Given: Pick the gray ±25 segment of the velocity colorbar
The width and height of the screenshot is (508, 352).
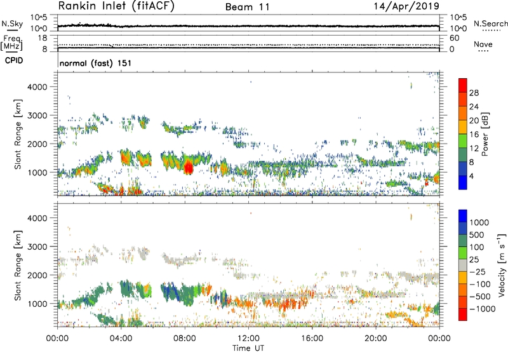Looking at the screenshot, I should click(x=463, y=265).
